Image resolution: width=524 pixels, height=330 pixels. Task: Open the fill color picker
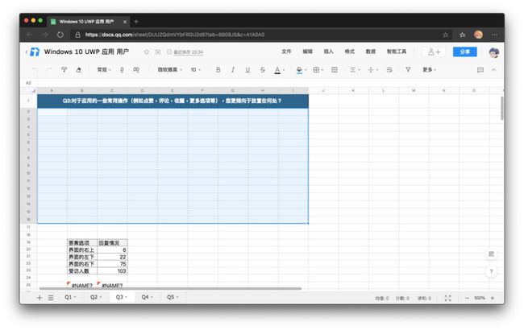(x=302, y=70)
